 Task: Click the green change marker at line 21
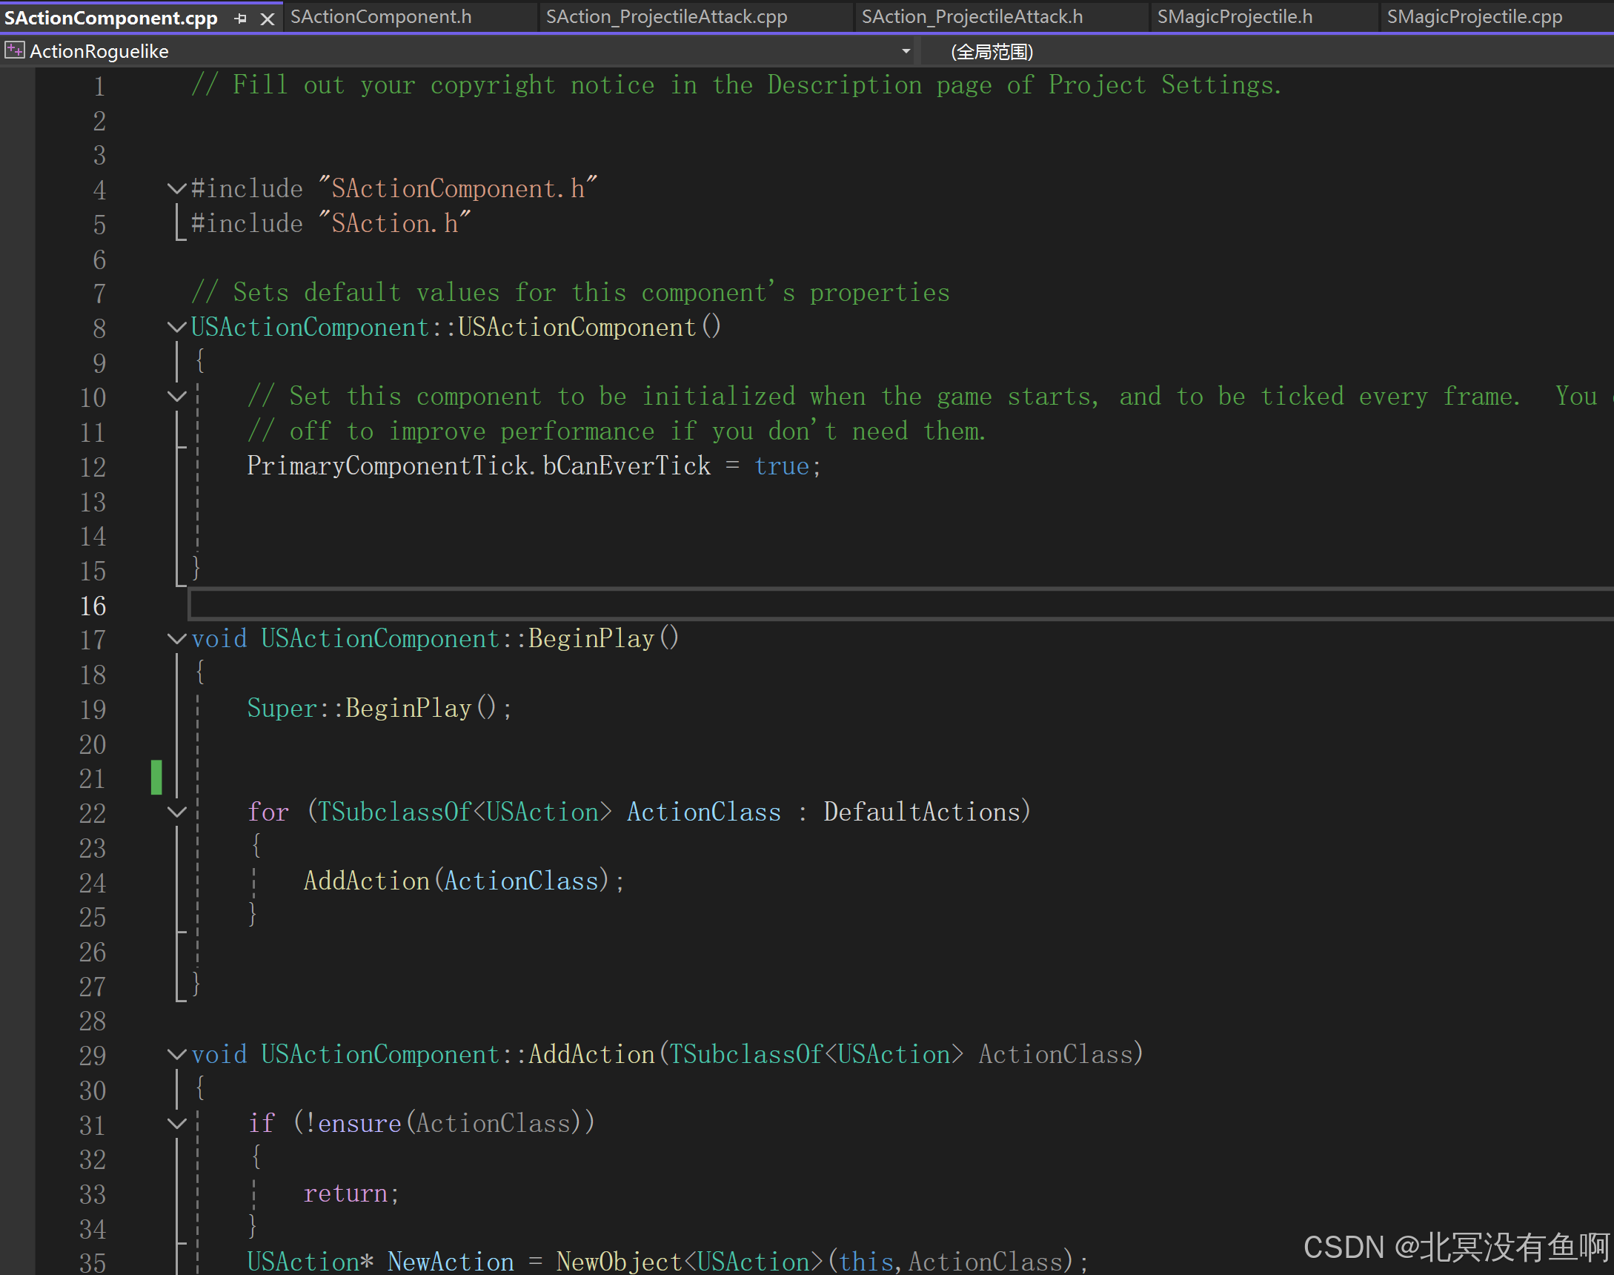pyautogui.click(x=156, y=777)
